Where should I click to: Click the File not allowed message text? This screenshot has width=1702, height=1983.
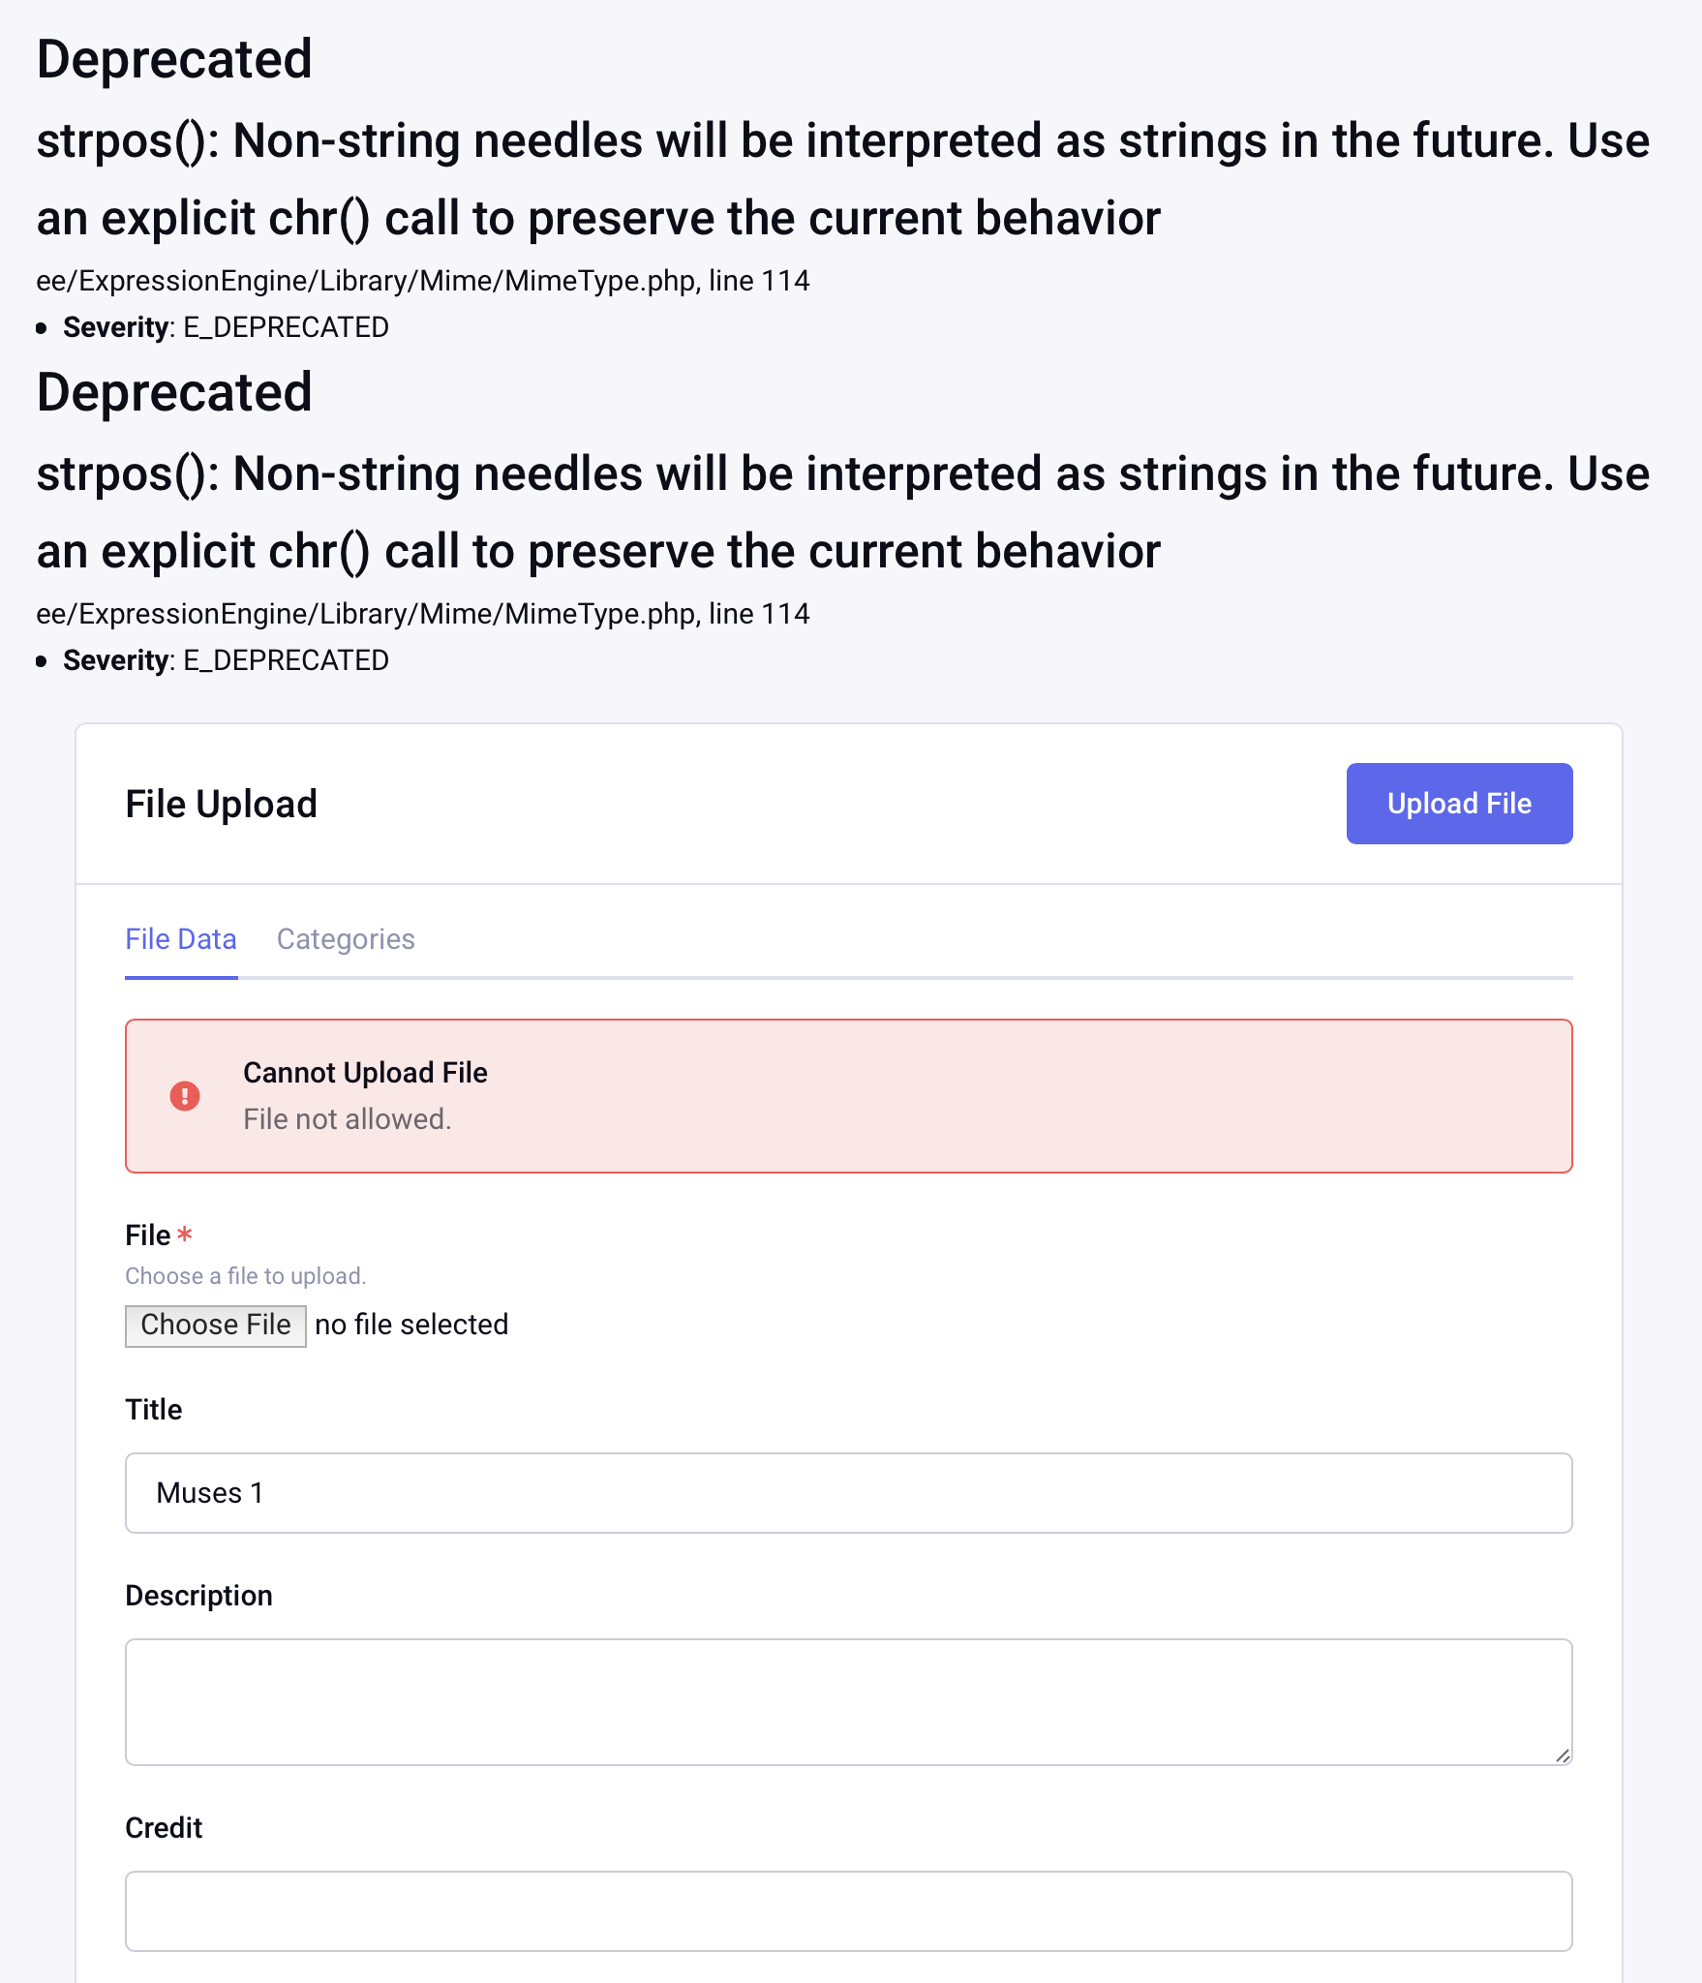click(x=347, y=1118)
